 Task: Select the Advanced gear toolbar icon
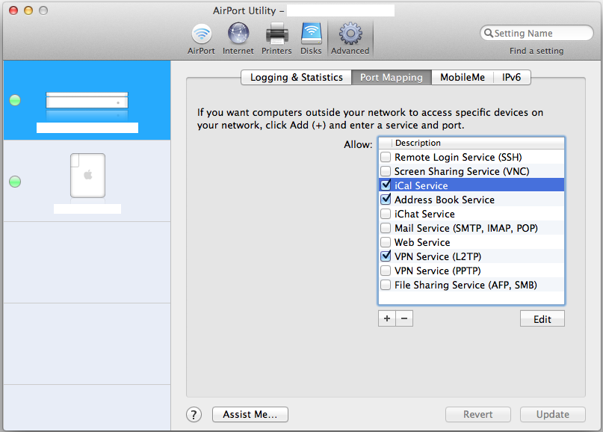tap(350, 39)
